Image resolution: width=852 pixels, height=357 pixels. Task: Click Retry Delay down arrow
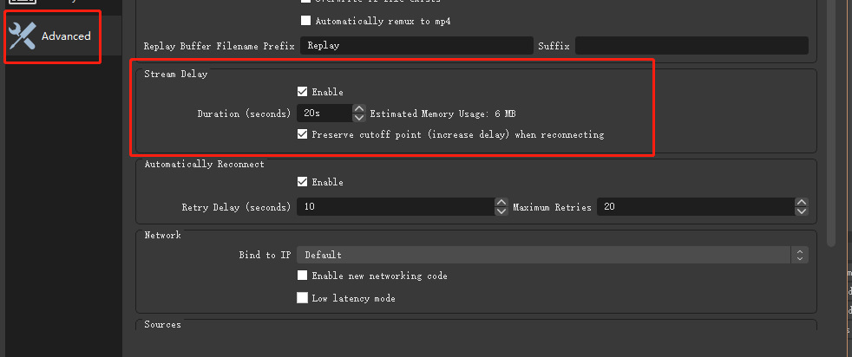coord(501,211)
